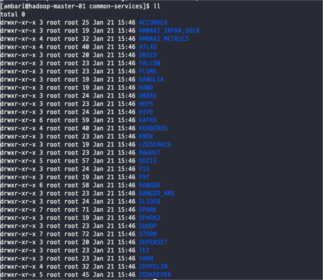This screenshot has width=323, height=280.
Task: Select the AMBARI_METRICS folder name
Action: click(x=164, y=39)
